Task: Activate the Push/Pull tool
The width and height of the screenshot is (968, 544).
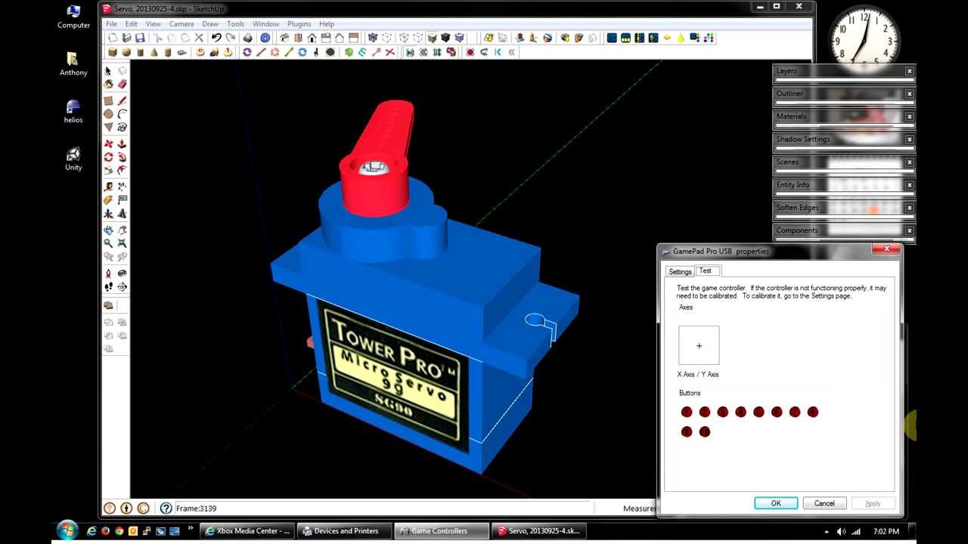Action: pyautogui.click(x=122, y=143)
